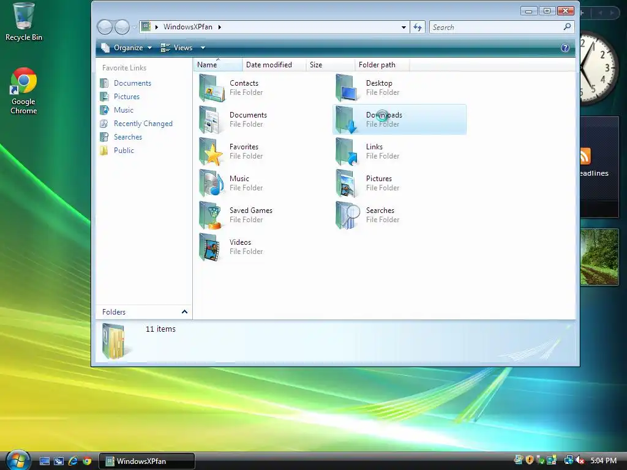Open the Views dropdown arrow
Viewport: 627px width, 470px height.
203,48
